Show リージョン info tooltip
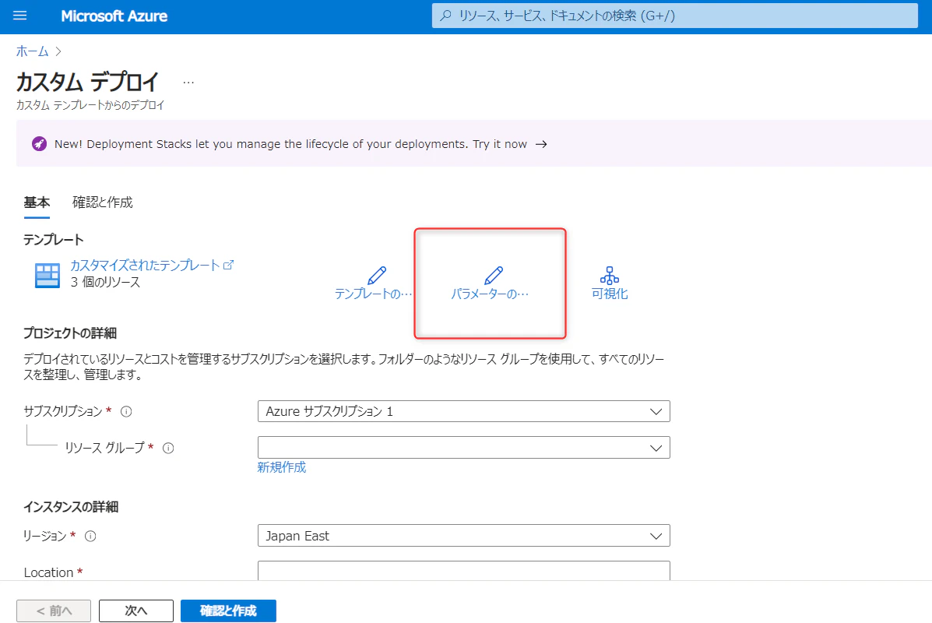The image size is (932, 623). tap(90, 537)
